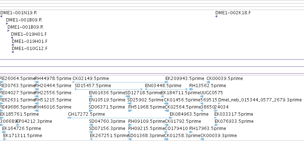Click the DME1-010G12.F purple arrow glyph

pos(13,52)
